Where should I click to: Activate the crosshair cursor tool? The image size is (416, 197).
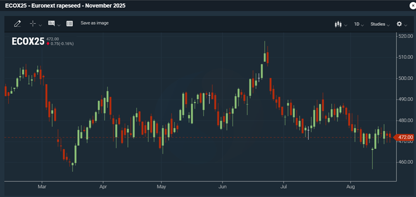pyautogui.click(x=33, y=24)
